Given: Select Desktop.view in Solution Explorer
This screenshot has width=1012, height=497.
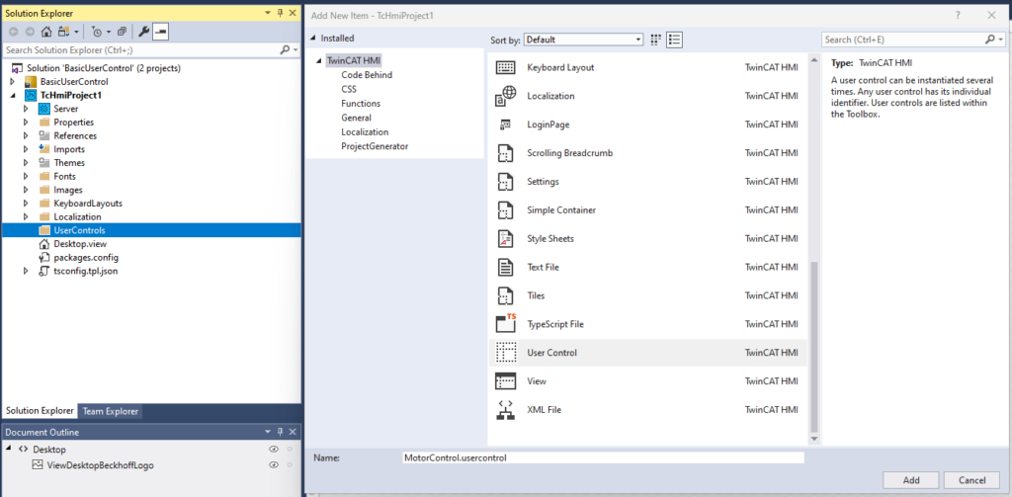Looking at the screenshot, I should (x=80, y=244).
